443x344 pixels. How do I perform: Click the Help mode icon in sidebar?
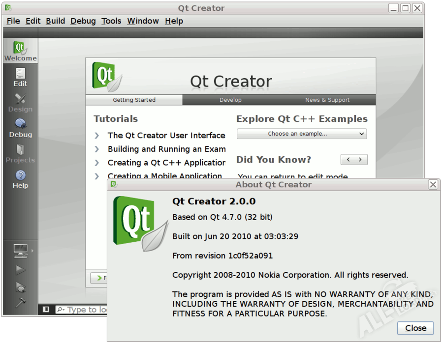pos(20,179)
